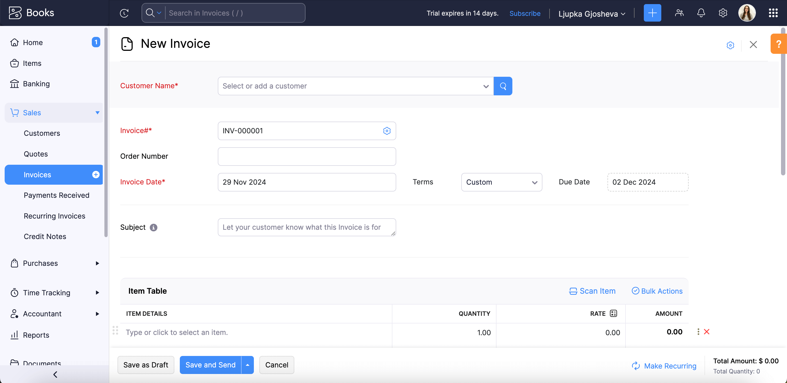787x383 pixels.
Task: Open the notifications bell
Action: pyautogui.click(x=701, y=13)
